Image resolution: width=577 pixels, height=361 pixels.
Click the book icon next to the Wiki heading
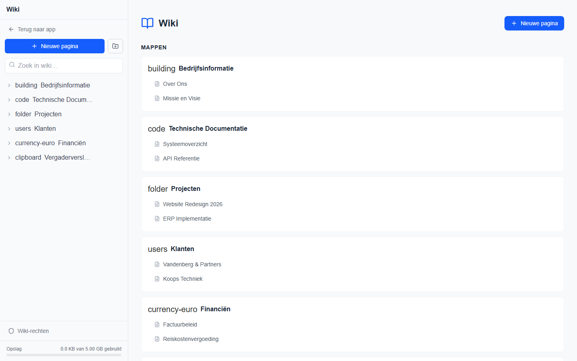[x=147, y=23]
